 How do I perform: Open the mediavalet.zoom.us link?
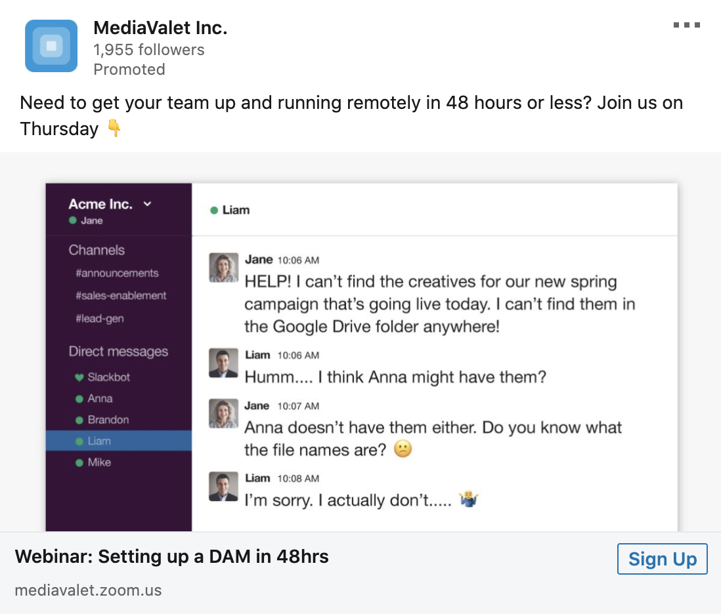(x=88, y=590)
